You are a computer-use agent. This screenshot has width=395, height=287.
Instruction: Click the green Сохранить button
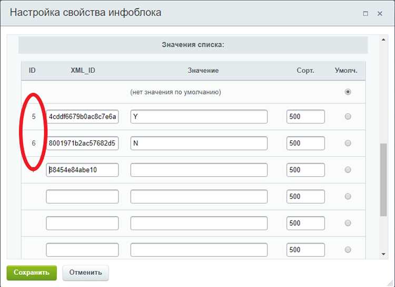pos(32,273)
